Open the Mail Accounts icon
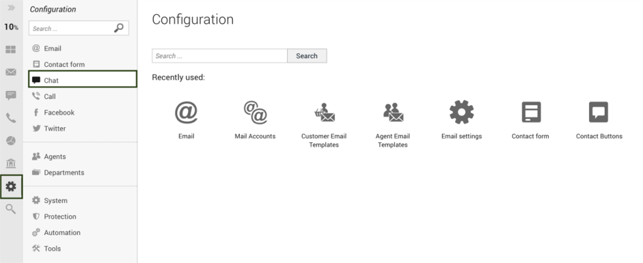Image resolution: width=643 pixels, height=263 pixels. pos(255,113)
